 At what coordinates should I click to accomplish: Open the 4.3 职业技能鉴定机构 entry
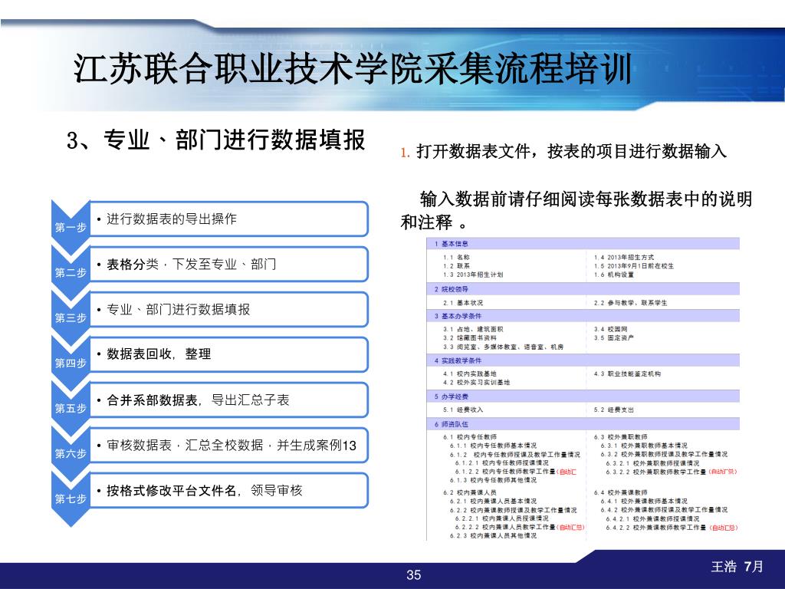tap(627, 373)
